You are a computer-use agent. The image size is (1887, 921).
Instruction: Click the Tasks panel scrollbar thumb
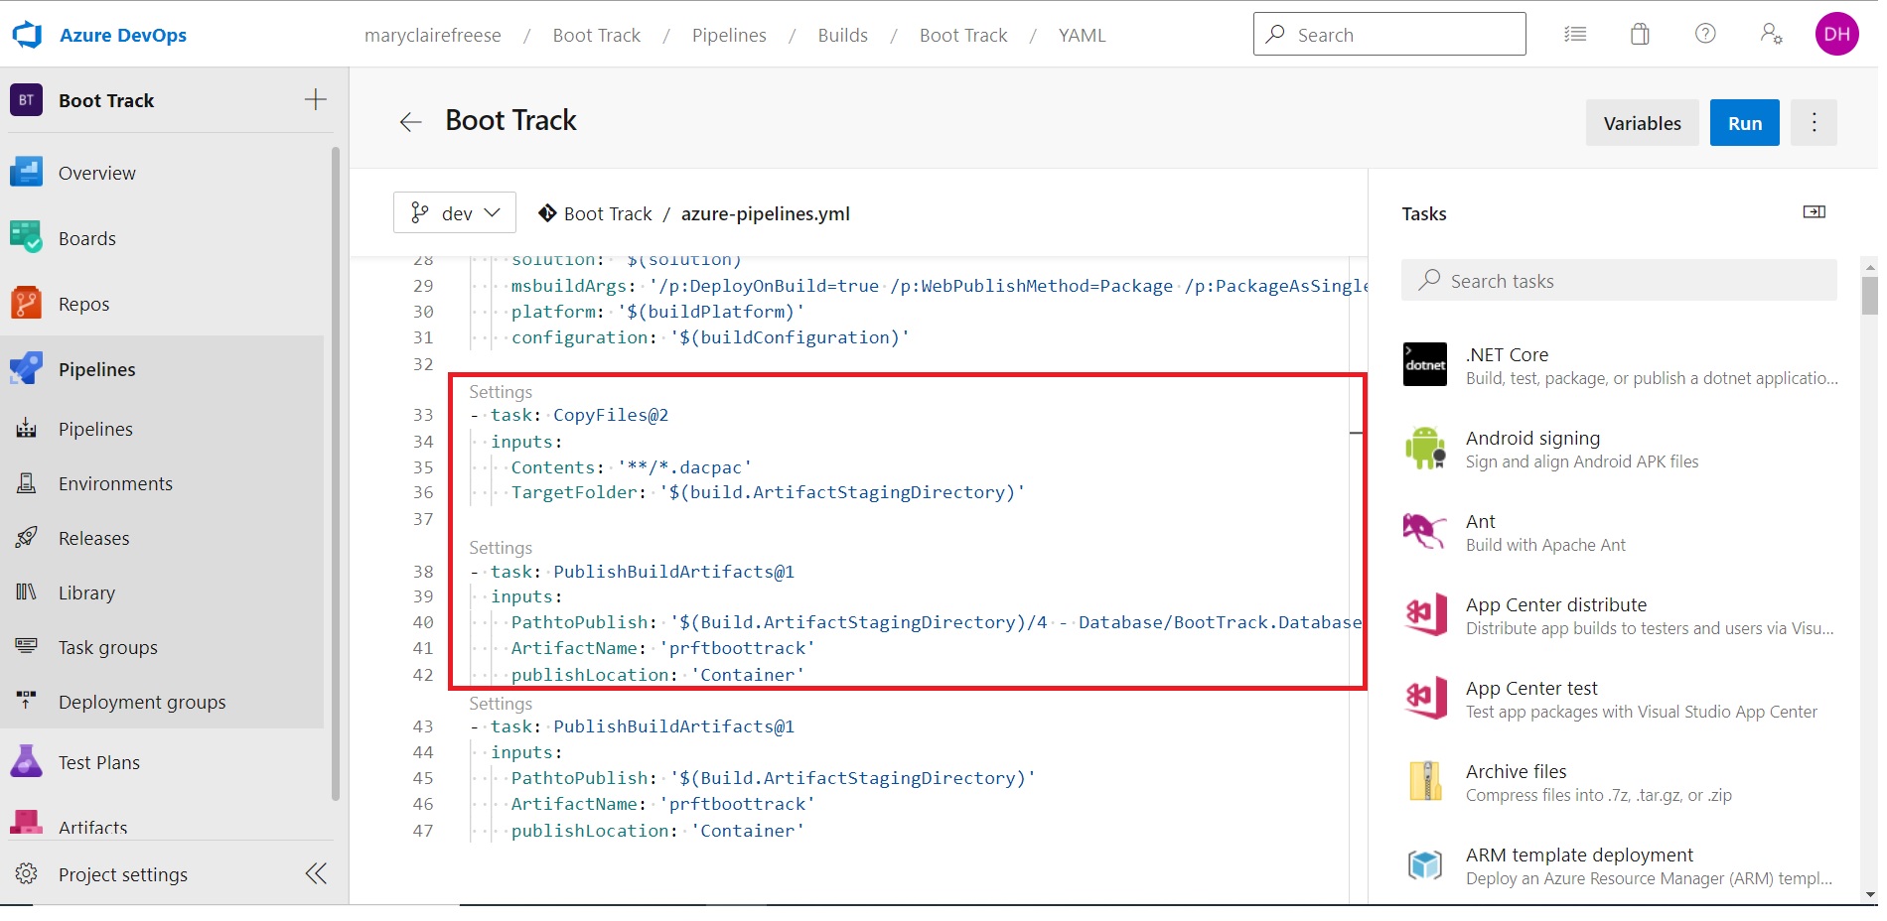(x=1870, y=295)
